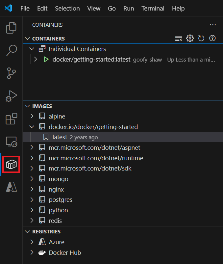Clear the containers filter using the list icon
223x264 pixels.
[179, 38]
